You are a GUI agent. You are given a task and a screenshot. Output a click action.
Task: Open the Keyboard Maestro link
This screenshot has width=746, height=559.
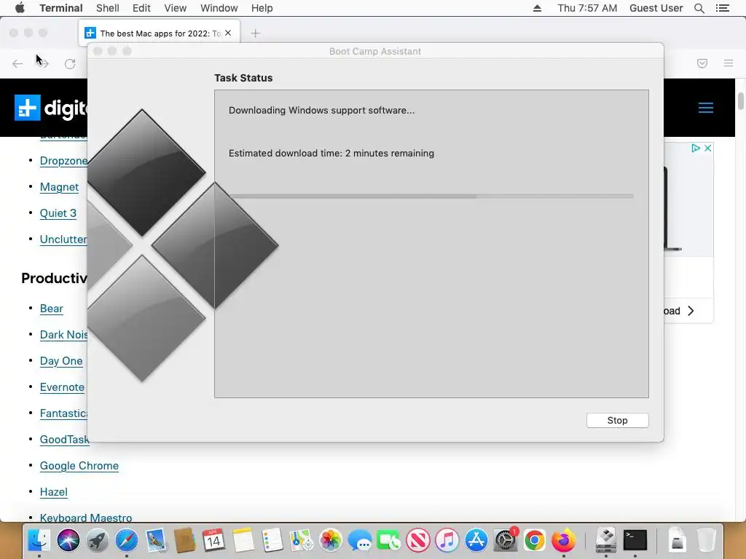(x=86, y=518)
